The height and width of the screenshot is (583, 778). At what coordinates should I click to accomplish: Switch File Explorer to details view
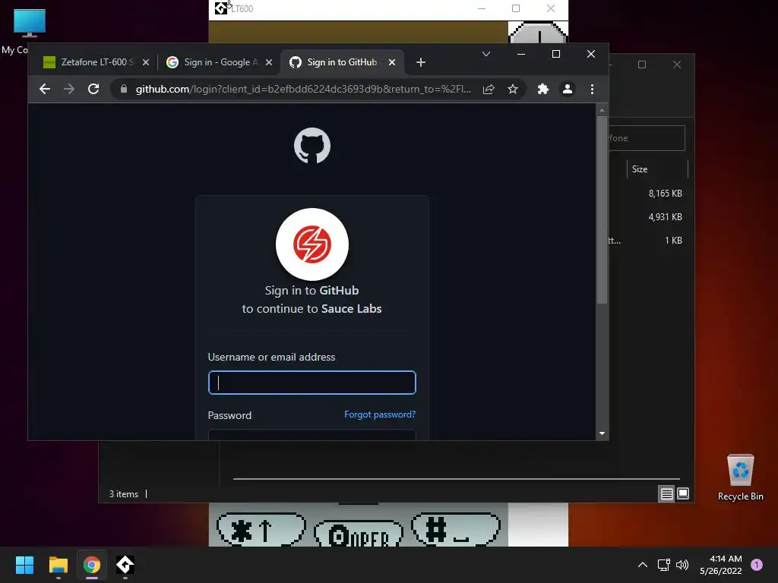(x=666, y=493)
